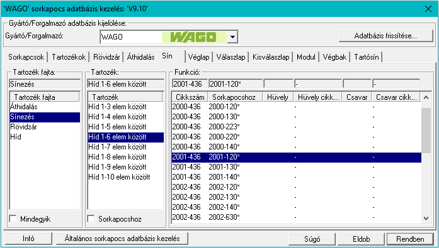Open the Áthidalás tab

[140, 57]
